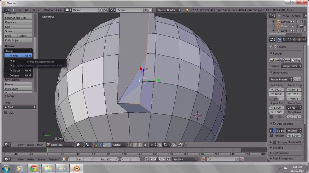Click the Unwrap button

coord(18,84)
